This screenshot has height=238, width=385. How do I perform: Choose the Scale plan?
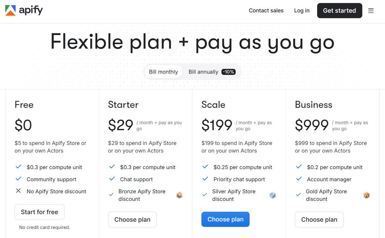point(225,219)
